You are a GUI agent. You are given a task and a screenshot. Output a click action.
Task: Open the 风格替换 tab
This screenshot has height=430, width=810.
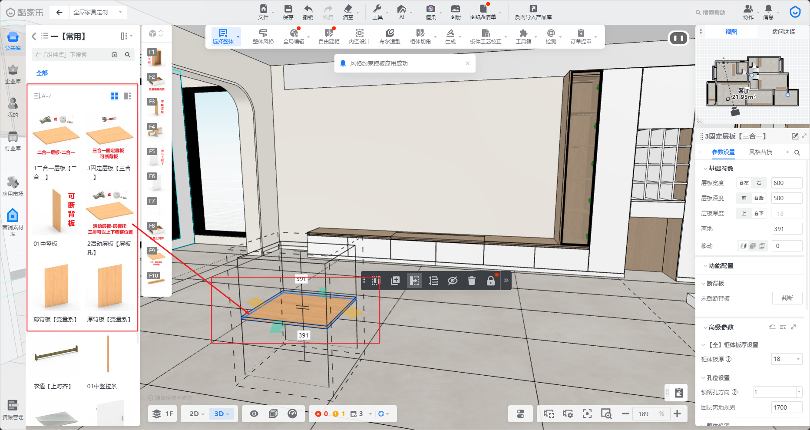coord(760,152)
